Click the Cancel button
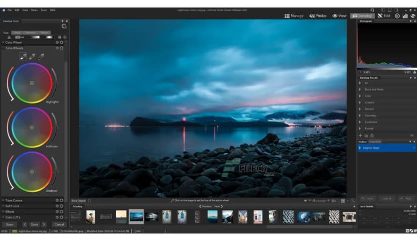This screenshot has width=417, height=241. coord(59,225)
